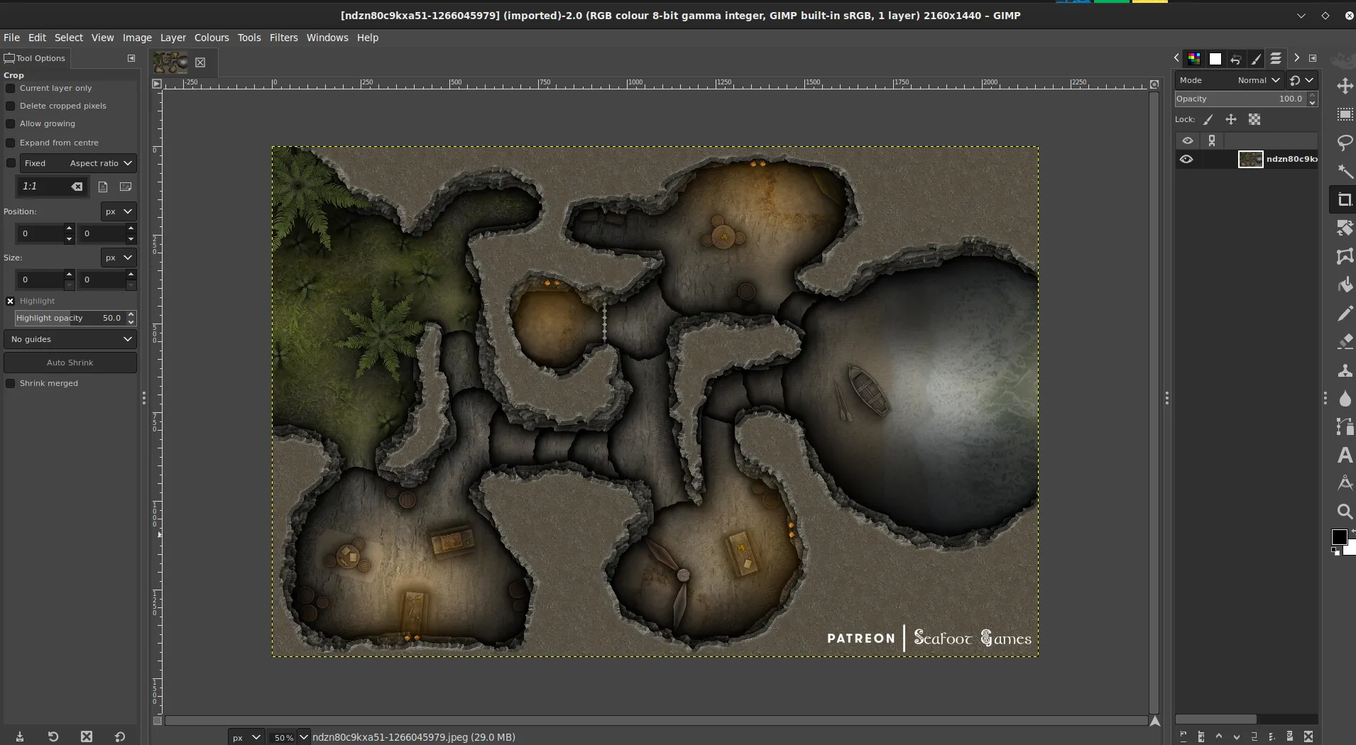Viewport: 1356px width, 745px height.
Task: Open the Colours menu
Action: tap(212, 38)
